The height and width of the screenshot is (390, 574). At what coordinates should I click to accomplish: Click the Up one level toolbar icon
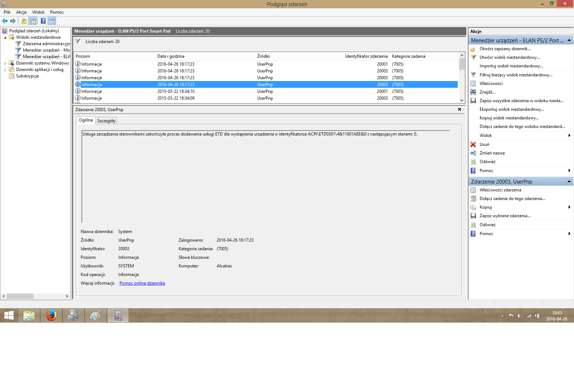(x=24, y=21)
